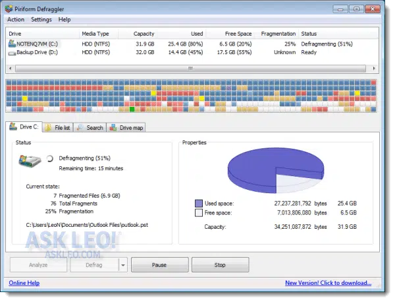
Task: Click the green block in the drive map
Action: tap(132, 109)
